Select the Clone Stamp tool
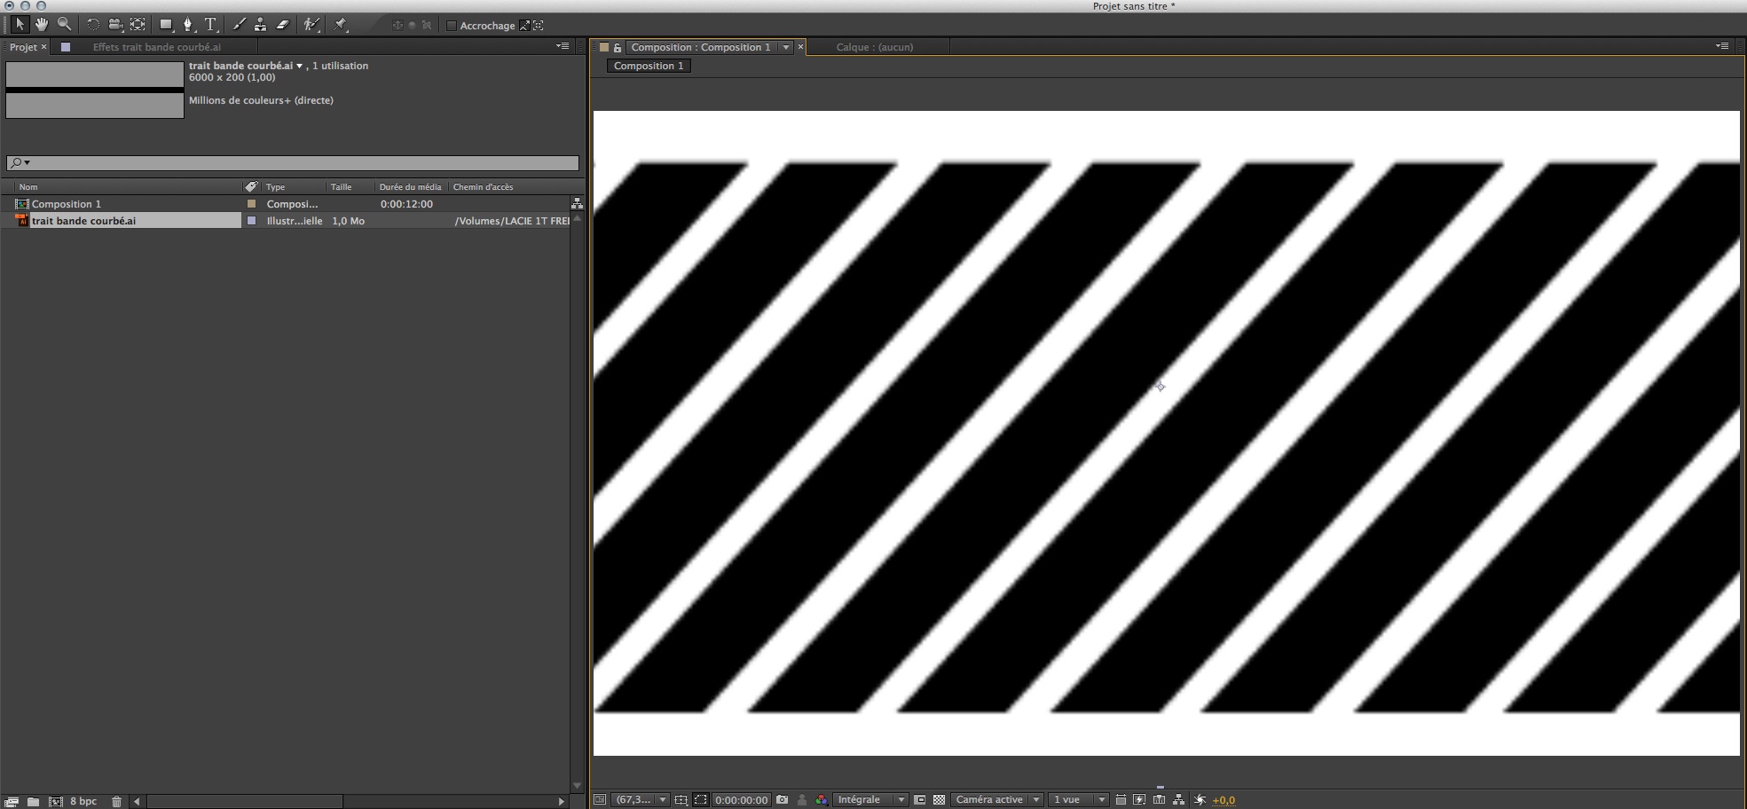 [261, 25]
